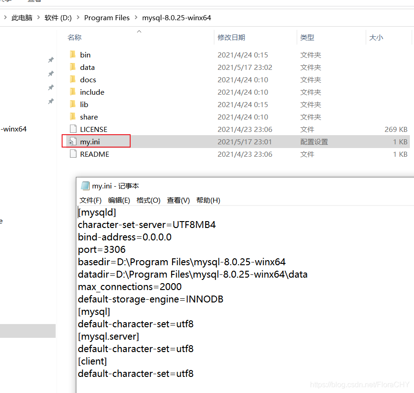The height and width of the screenshot is (393, 414).
Task: Click the [mysql] section line
Action: tap(94, 311)
